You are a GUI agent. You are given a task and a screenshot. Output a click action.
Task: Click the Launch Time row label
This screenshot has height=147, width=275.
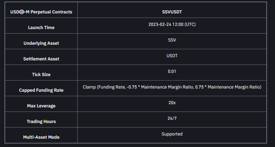click(x=41, y=27)
